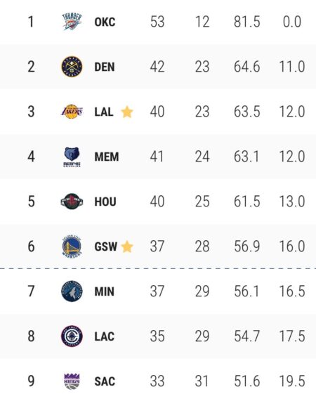The width and height of the screenshot is (316, 401).
Task: Open the Sacramento Kings logo
Action: [72, 381]
